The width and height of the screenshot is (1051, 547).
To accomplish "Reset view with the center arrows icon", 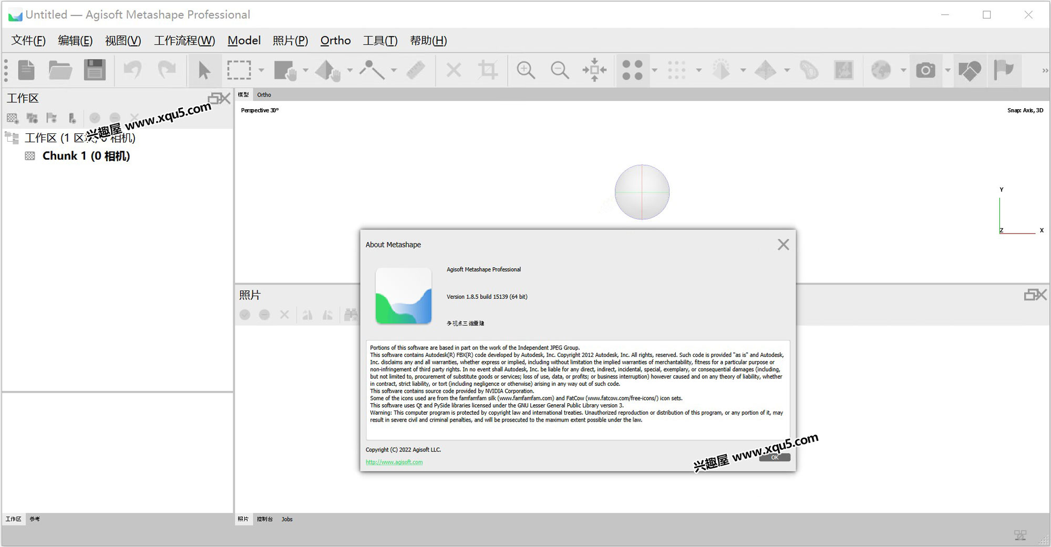I will click(x=594, y=70).
